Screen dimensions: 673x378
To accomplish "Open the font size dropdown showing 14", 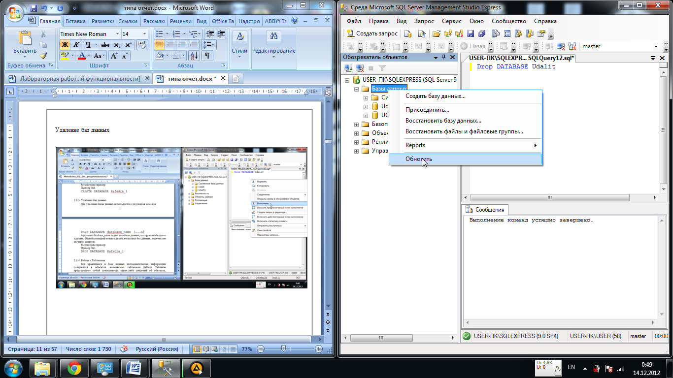I will pos(144,34).
